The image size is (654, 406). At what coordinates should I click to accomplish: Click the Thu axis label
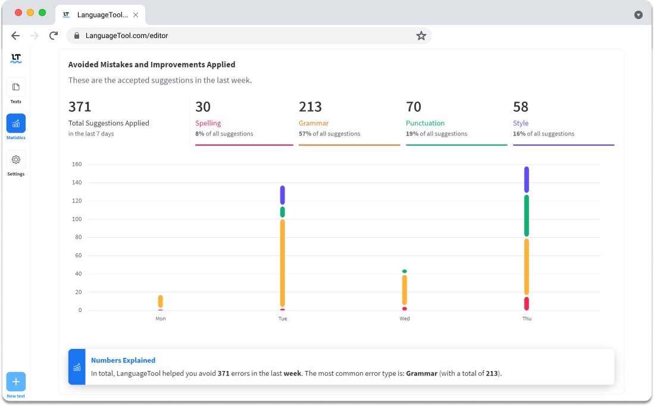527,319
